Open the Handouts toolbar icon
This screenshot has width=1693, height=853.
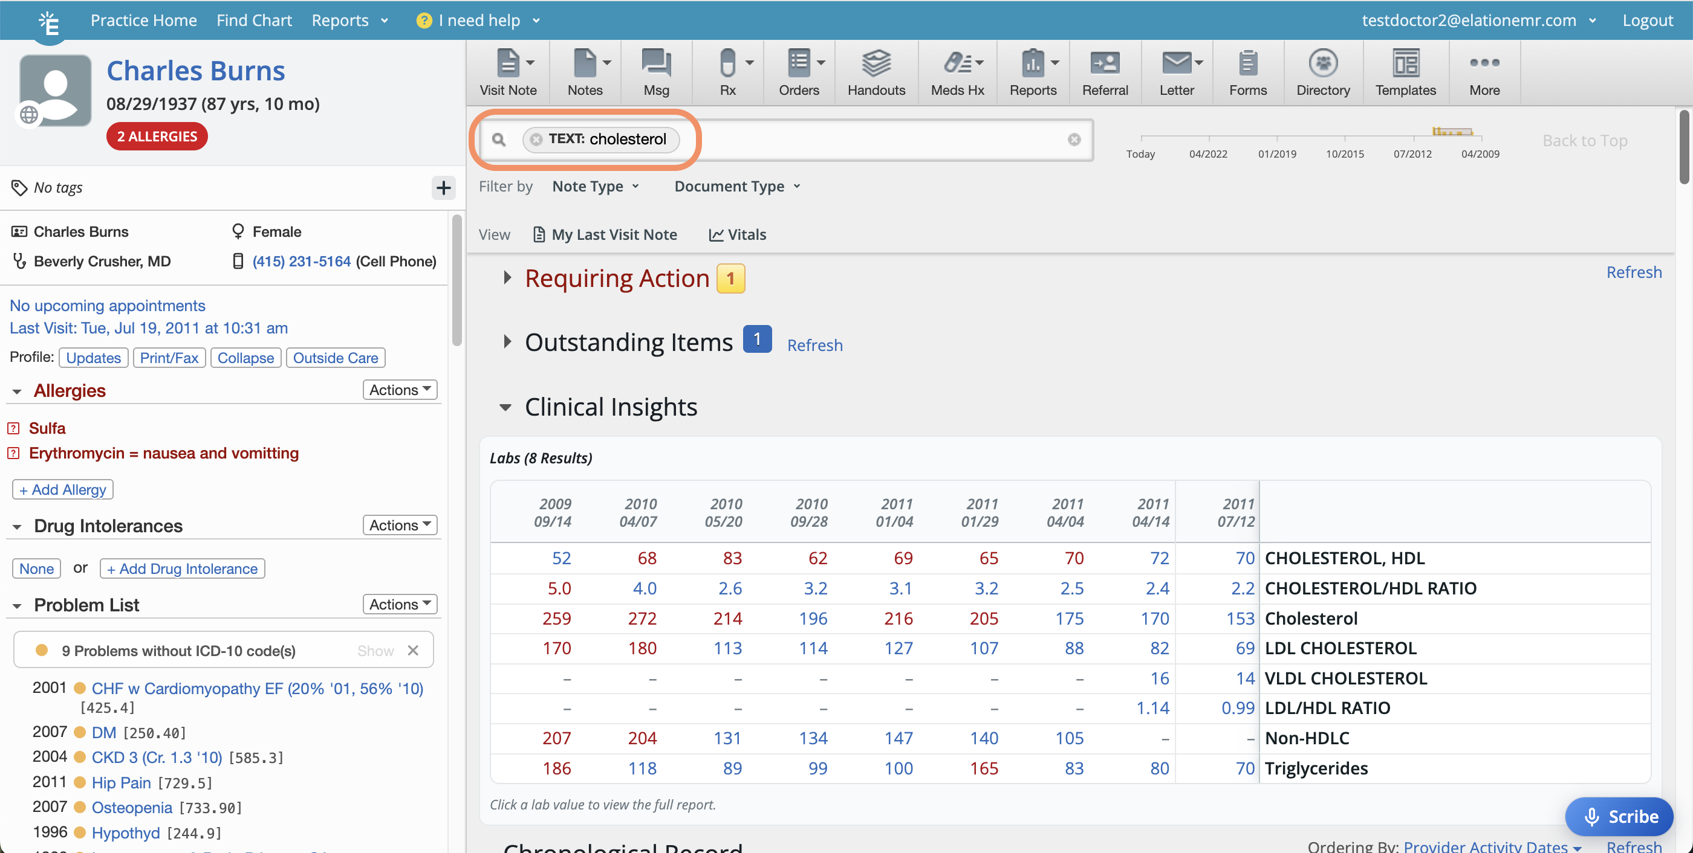[x=876, y=72]
